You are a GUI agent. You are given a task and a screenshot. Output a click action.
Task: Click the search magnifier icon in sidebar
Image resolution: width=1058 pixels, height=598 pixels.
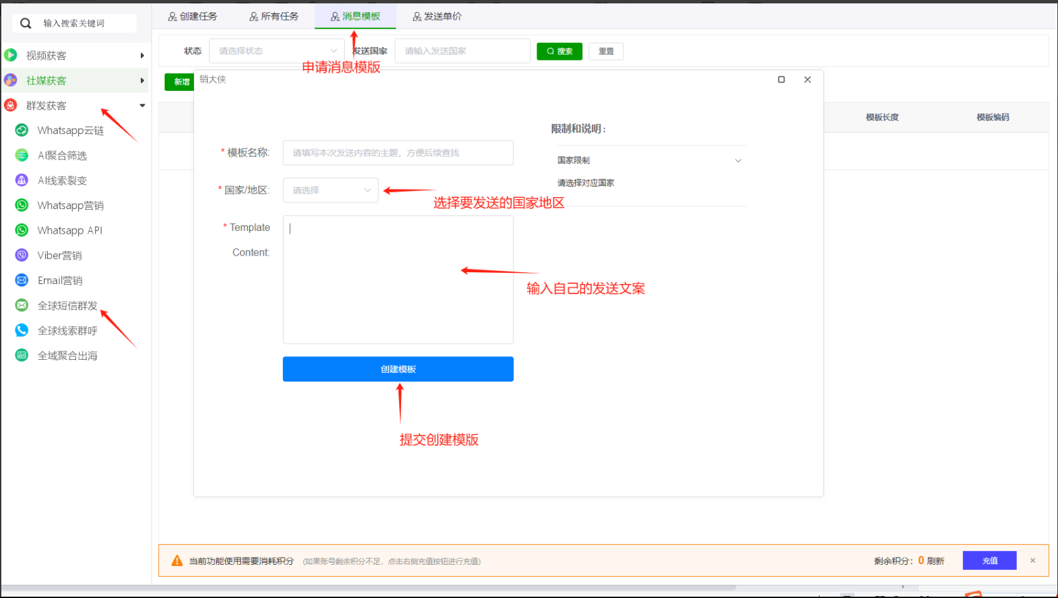[x=25, y=23]
